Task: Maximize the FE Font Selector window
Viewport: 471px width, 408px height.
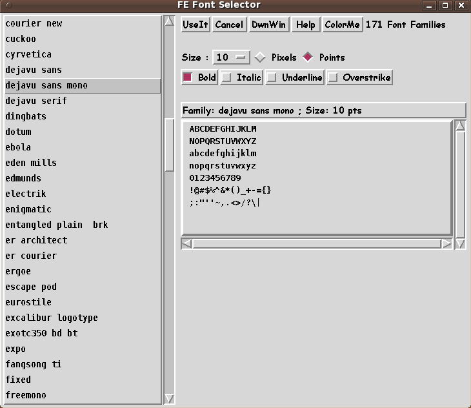Action: point(445,5)
